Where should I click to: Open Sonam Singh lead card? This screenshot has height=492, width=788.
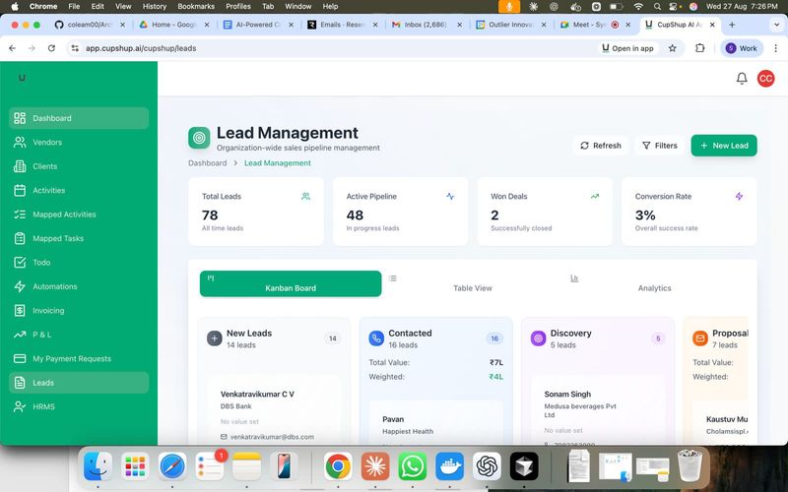pos(598,409)
